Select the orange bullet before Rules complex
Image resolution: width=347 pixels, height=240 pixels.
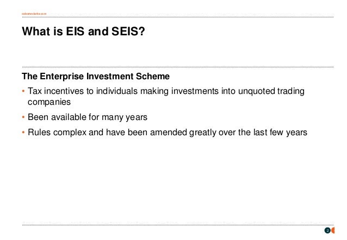[x=23, y=132]
